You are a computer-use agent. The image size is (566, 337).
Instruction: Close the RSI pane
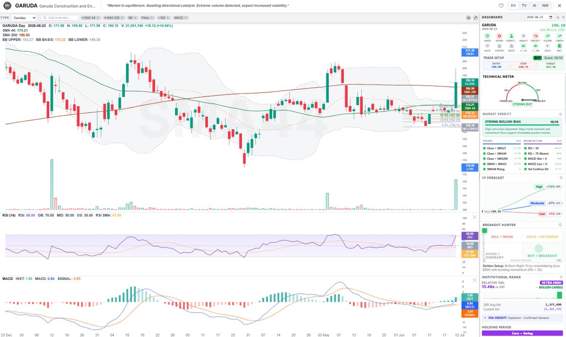(x=474, y=217)
